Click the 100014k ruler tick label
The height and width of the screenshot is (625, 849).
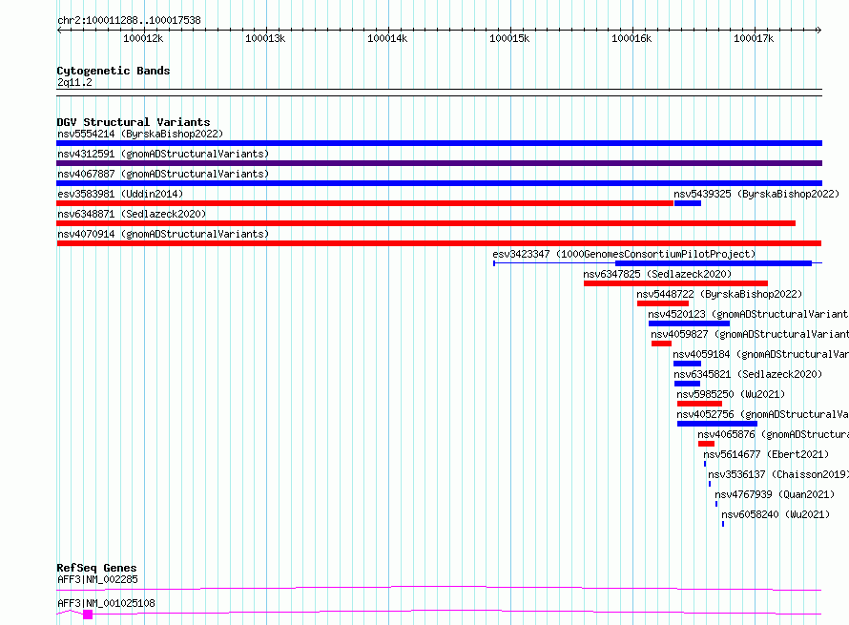387,38
